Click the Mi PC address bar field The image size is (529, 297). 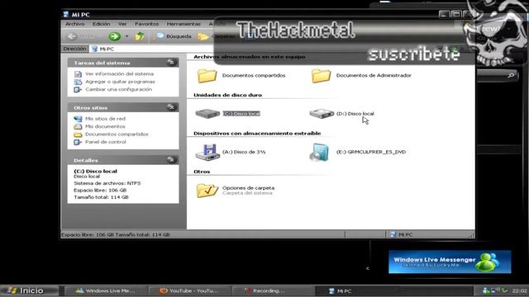point(152,49)
